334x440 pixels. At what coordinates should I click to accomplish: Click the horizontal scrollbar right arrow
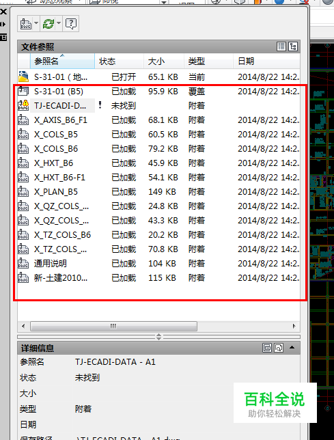(x=294, y=326)
